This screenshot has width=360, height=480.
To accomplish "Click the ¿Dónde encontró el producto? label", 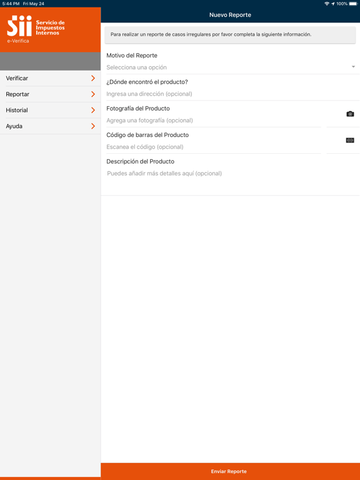I will [x=147, y=82].
